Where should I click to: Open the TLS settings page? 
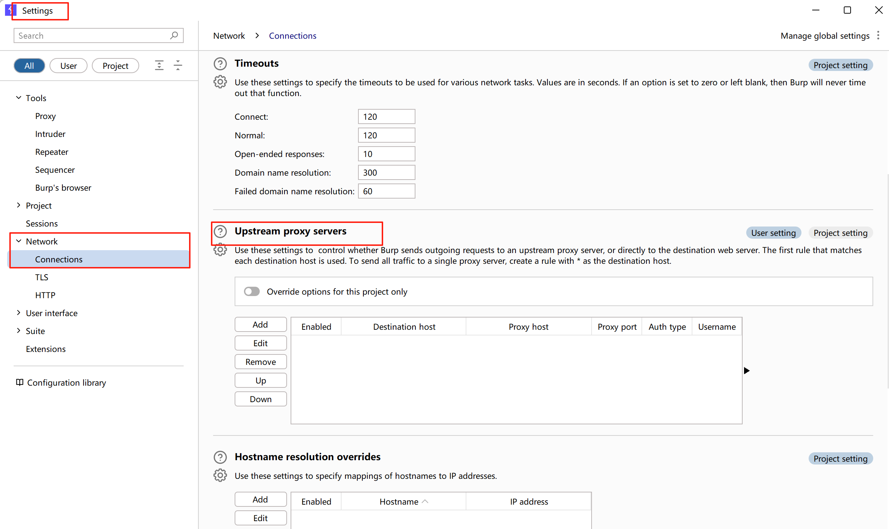point(42,277)
